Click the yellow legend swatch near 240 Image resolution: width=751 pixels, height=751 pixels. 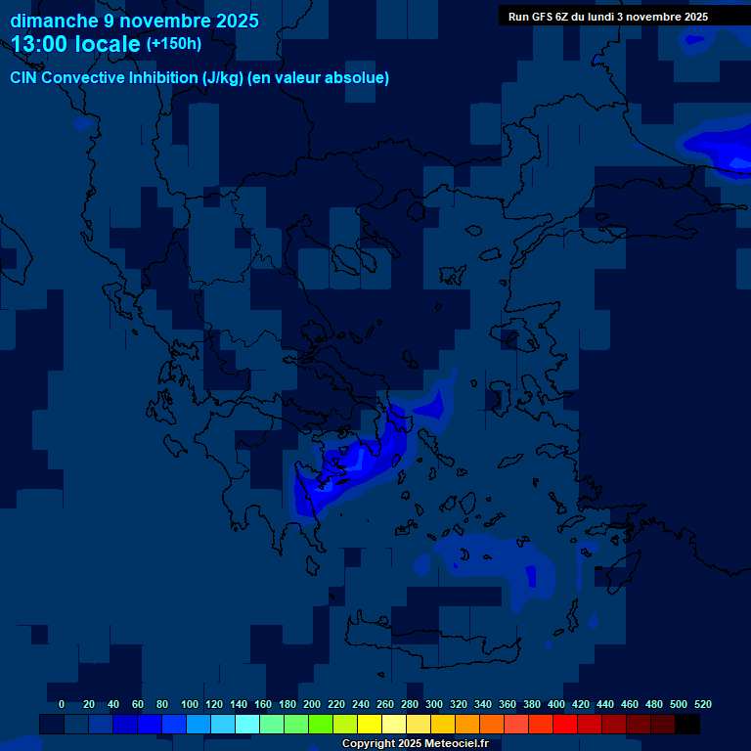click(370, 725)
